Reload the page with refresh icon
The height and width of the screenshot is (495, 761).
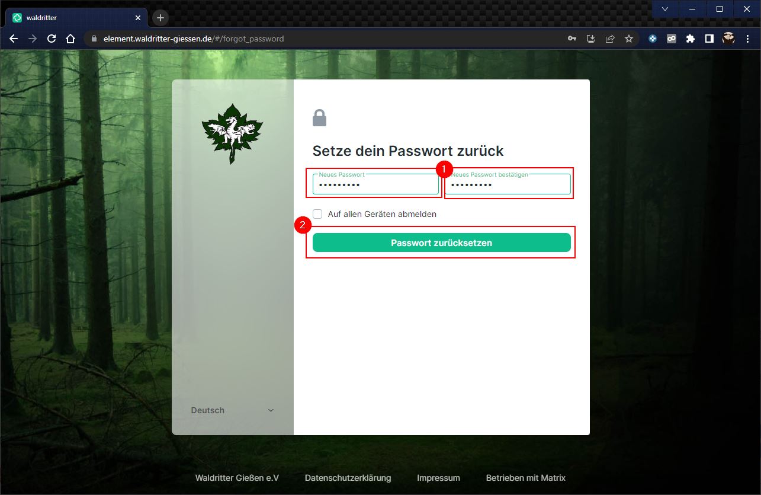pos(52,39)
